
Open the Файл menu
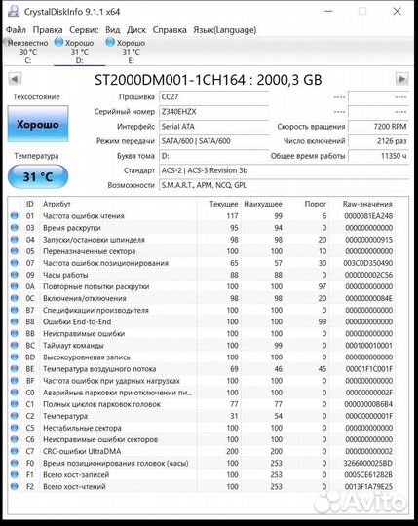16,30
